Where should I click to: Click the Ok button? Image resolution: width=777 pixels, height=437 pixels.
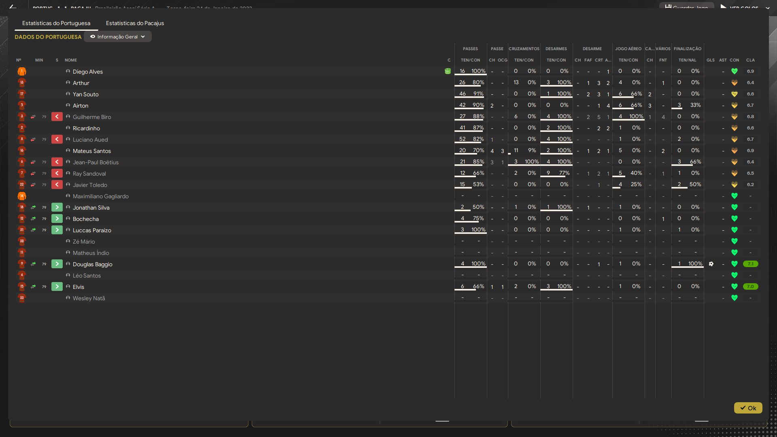pos(748,408)
